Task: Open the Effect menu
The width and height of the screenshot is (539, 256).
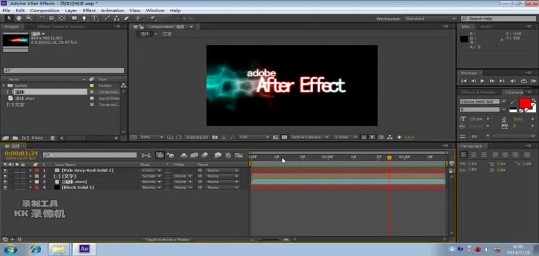Action: pos(89,11)
